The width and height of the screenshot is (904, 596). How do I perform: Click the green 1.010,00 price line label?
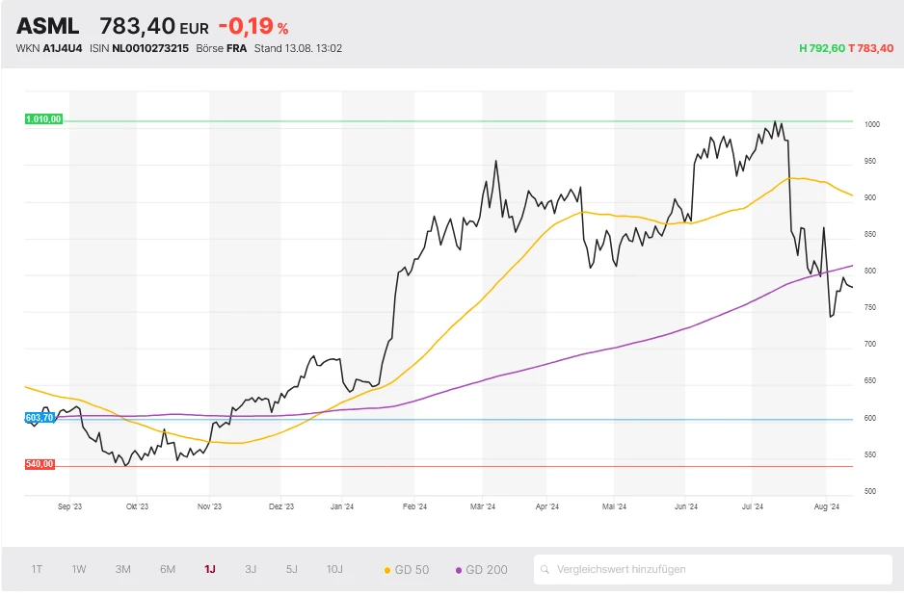(42, 119)
